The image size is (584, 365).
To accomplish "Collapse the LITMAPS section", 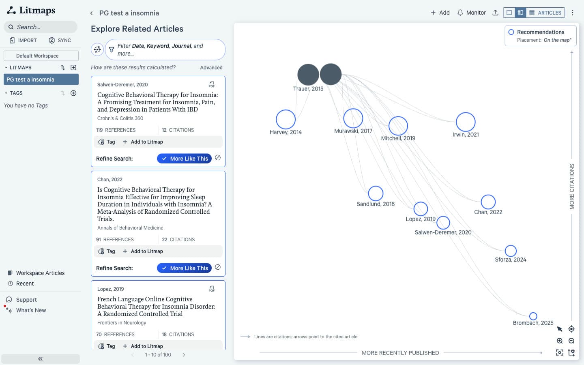I will [x=6, y=67].
